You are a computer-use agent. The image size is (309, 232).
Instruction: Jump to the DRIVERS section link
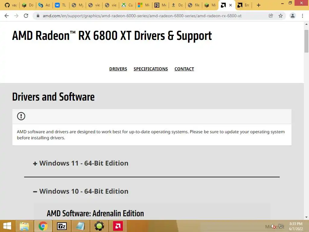pyautogui.click(x=118, y=69)
